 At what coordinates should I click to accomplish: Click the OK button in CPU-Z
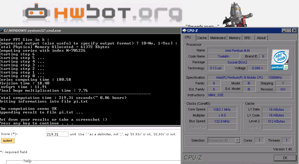285,158
